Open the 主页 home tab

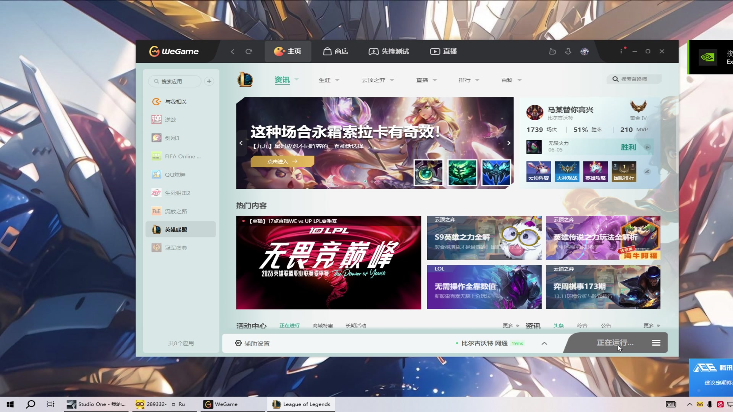288,51
